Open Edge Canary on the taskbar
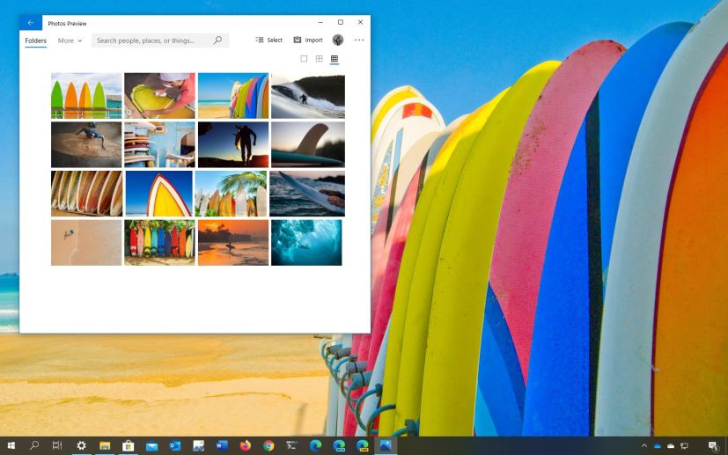Image resolution: width=728 pixels, height=455 pixels. [362, 445]
